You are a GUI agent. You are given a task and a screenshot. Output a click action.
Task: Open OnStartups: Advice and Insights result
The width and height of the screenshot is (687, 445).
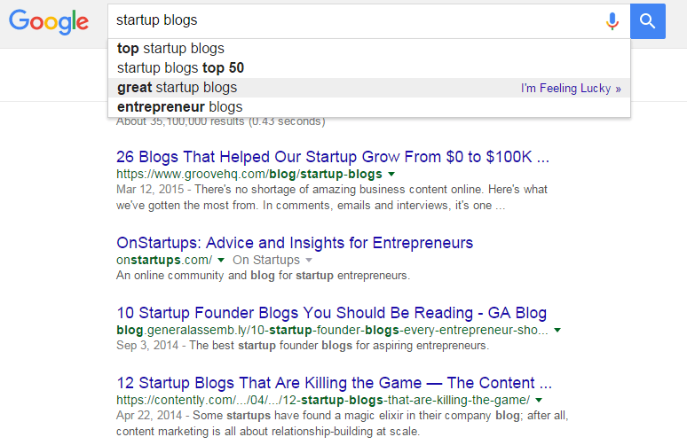point(295,242)
